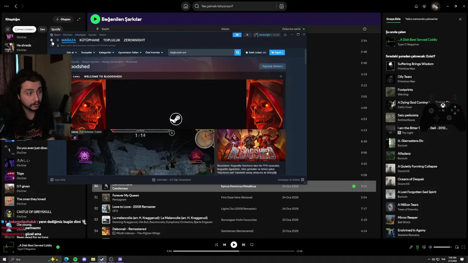This screenshot has width=468, height=263.
Task: Open Steam ZEROKNIGHT profile tab
Action: [x=135, y=40]
